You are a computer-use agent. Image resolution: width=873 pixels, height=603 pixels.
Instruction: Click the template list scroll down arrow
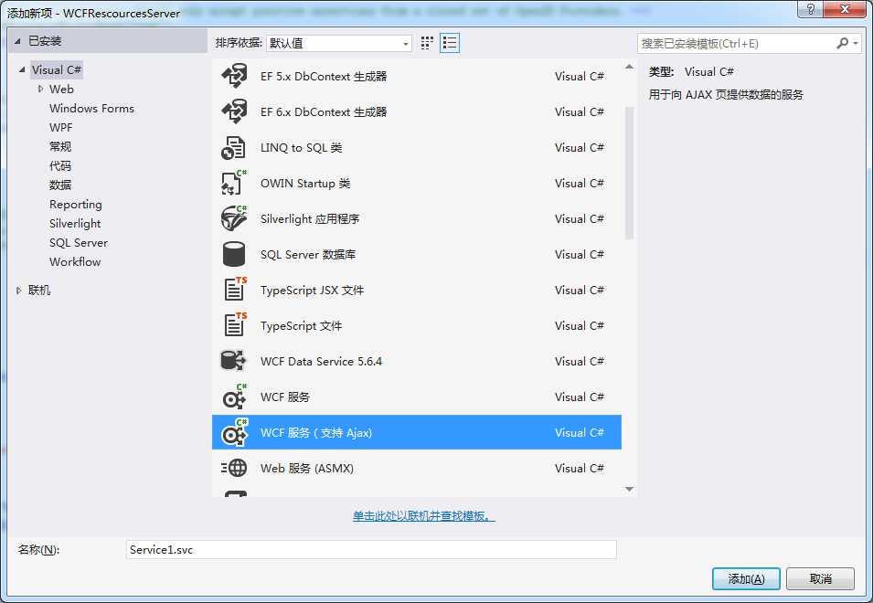pos(629,489)
